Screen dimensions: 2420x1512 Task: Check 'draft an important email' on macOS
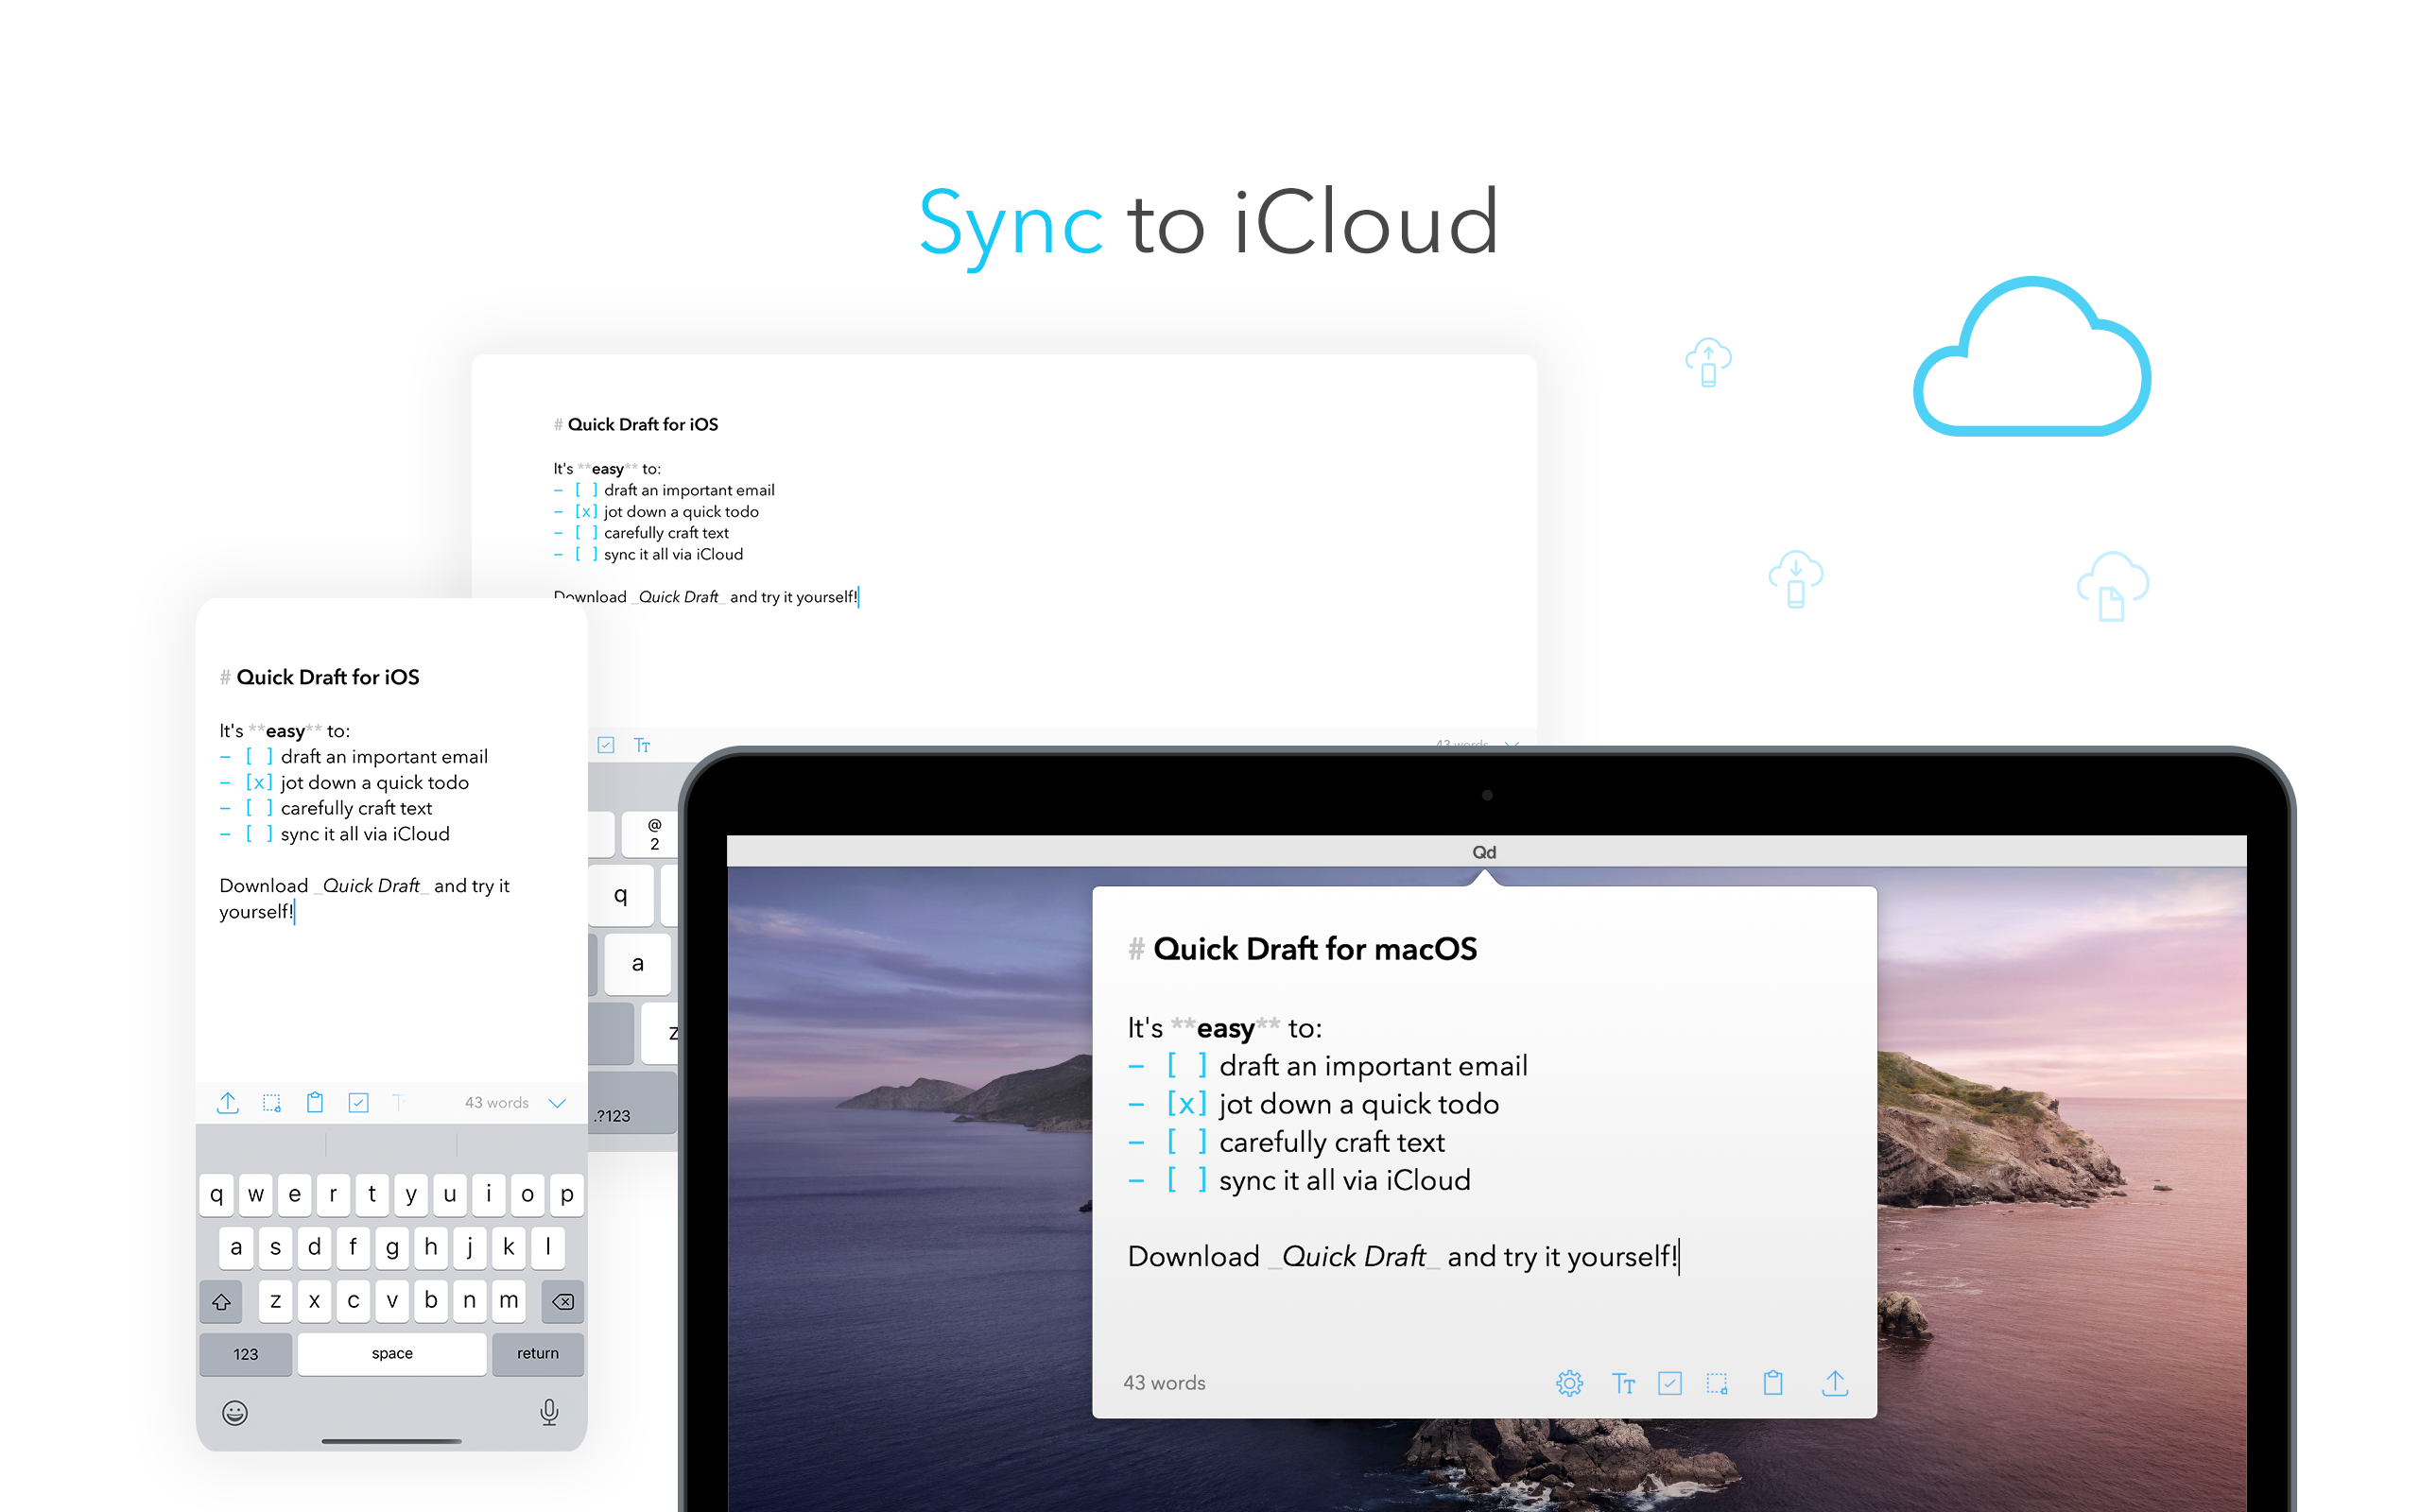pos(1187,1066)
